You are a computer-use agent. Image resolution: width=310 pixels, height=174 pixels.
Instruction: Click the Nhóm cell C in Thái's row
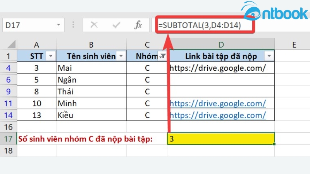coord(147,91)
